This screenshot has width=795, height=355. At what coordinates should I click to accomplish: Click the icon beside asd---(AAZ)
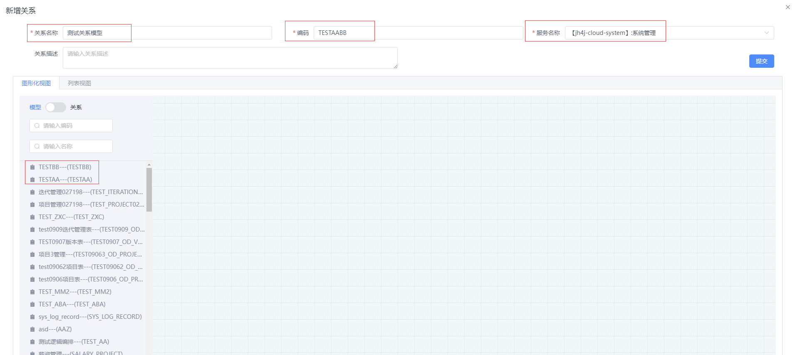tap(32, 329)
